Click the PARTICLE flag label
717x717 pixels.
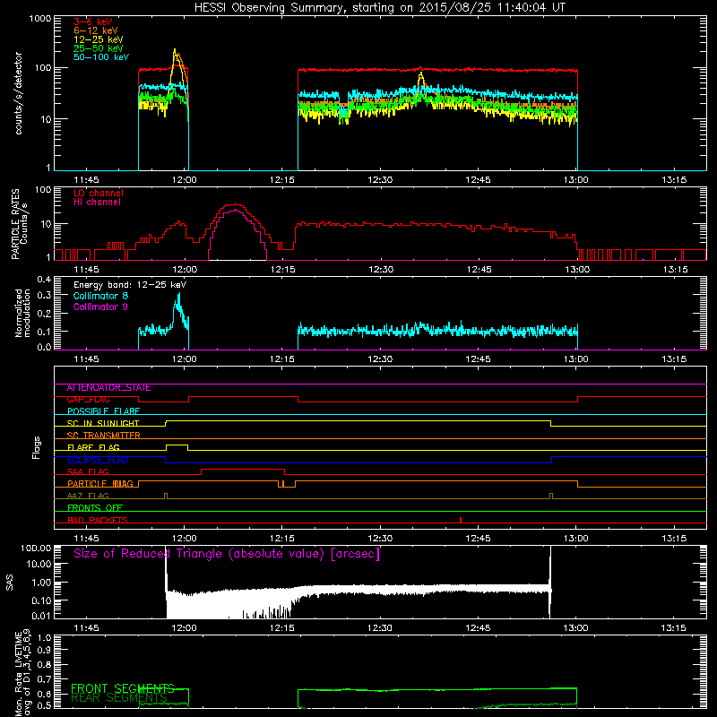tap(100, 484)
